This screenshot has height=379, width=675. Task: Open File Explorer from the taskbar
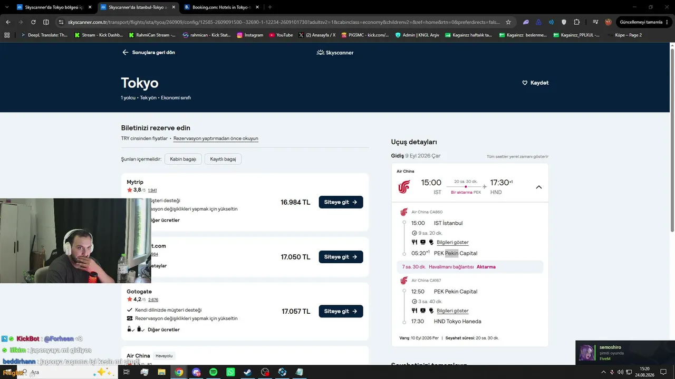pyautogui.click(x=161, y=372)
